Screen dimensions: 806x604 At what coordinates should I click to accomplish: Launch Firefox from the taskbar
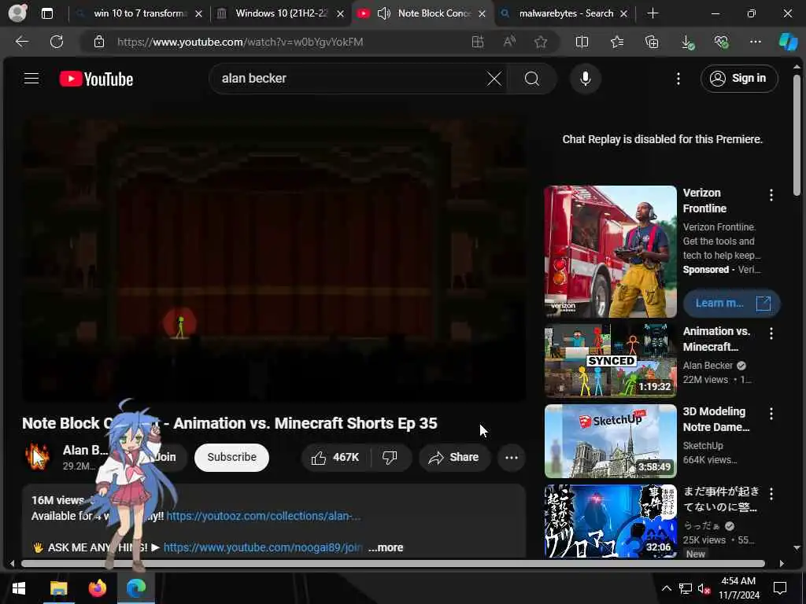click(97, 588)
